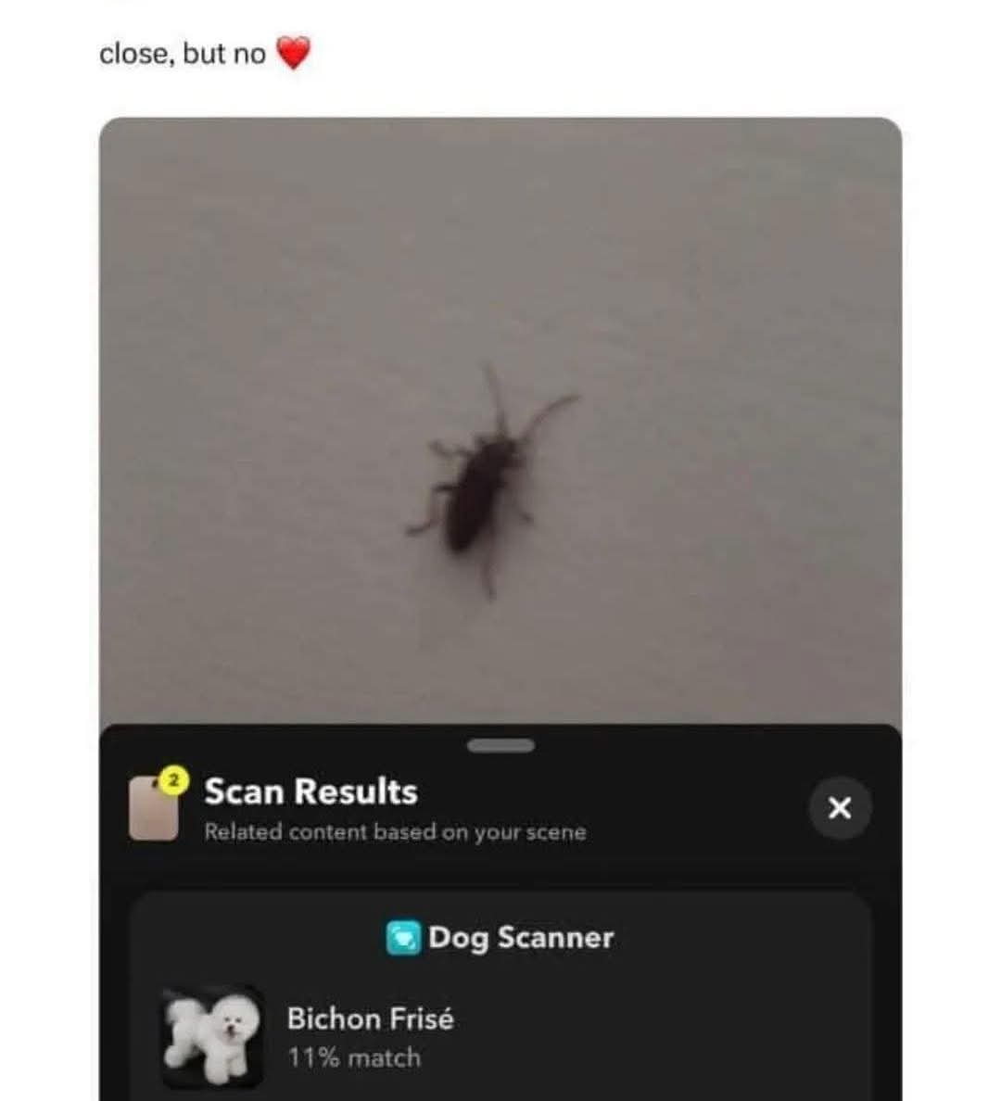Click the "close, but no" caption text
1001x1101 pixels.
pyautogui.click(x=183, y=54)
